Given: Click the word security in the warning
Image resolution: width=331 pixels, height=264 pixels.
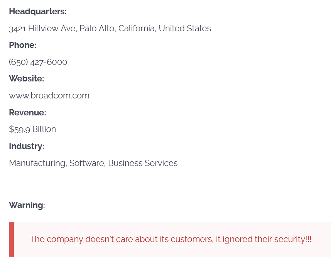Looking at the screenshot, I should click(x=289, y=239).
